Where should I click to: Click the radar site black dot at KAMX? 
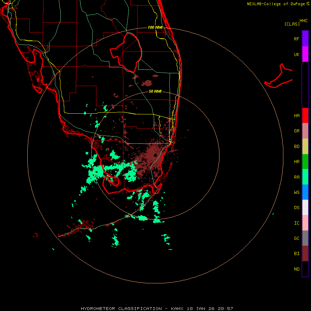click(x=155, y=155)
